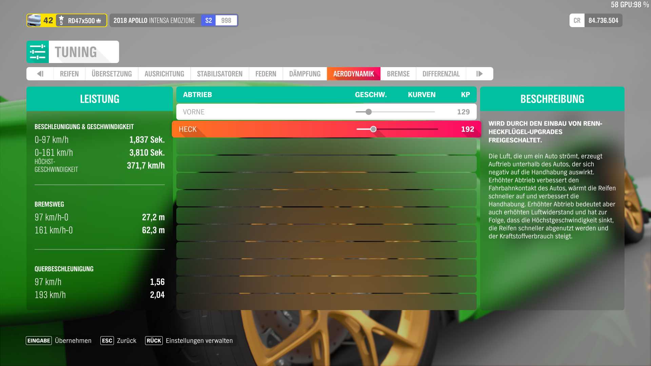Click the player car avatar thumbnail

(x=34, y=20)
